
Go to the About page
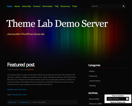(x=17, y=6)
